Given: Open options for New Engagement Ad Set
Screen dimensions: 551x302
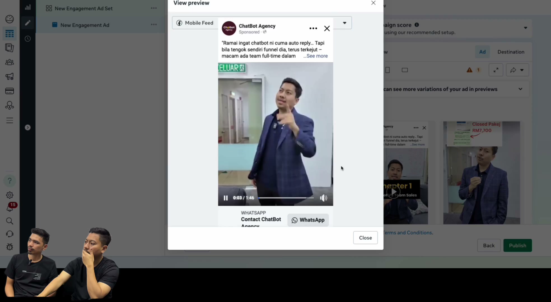Looking at the screenshot, I should click(x=154, y=8).
